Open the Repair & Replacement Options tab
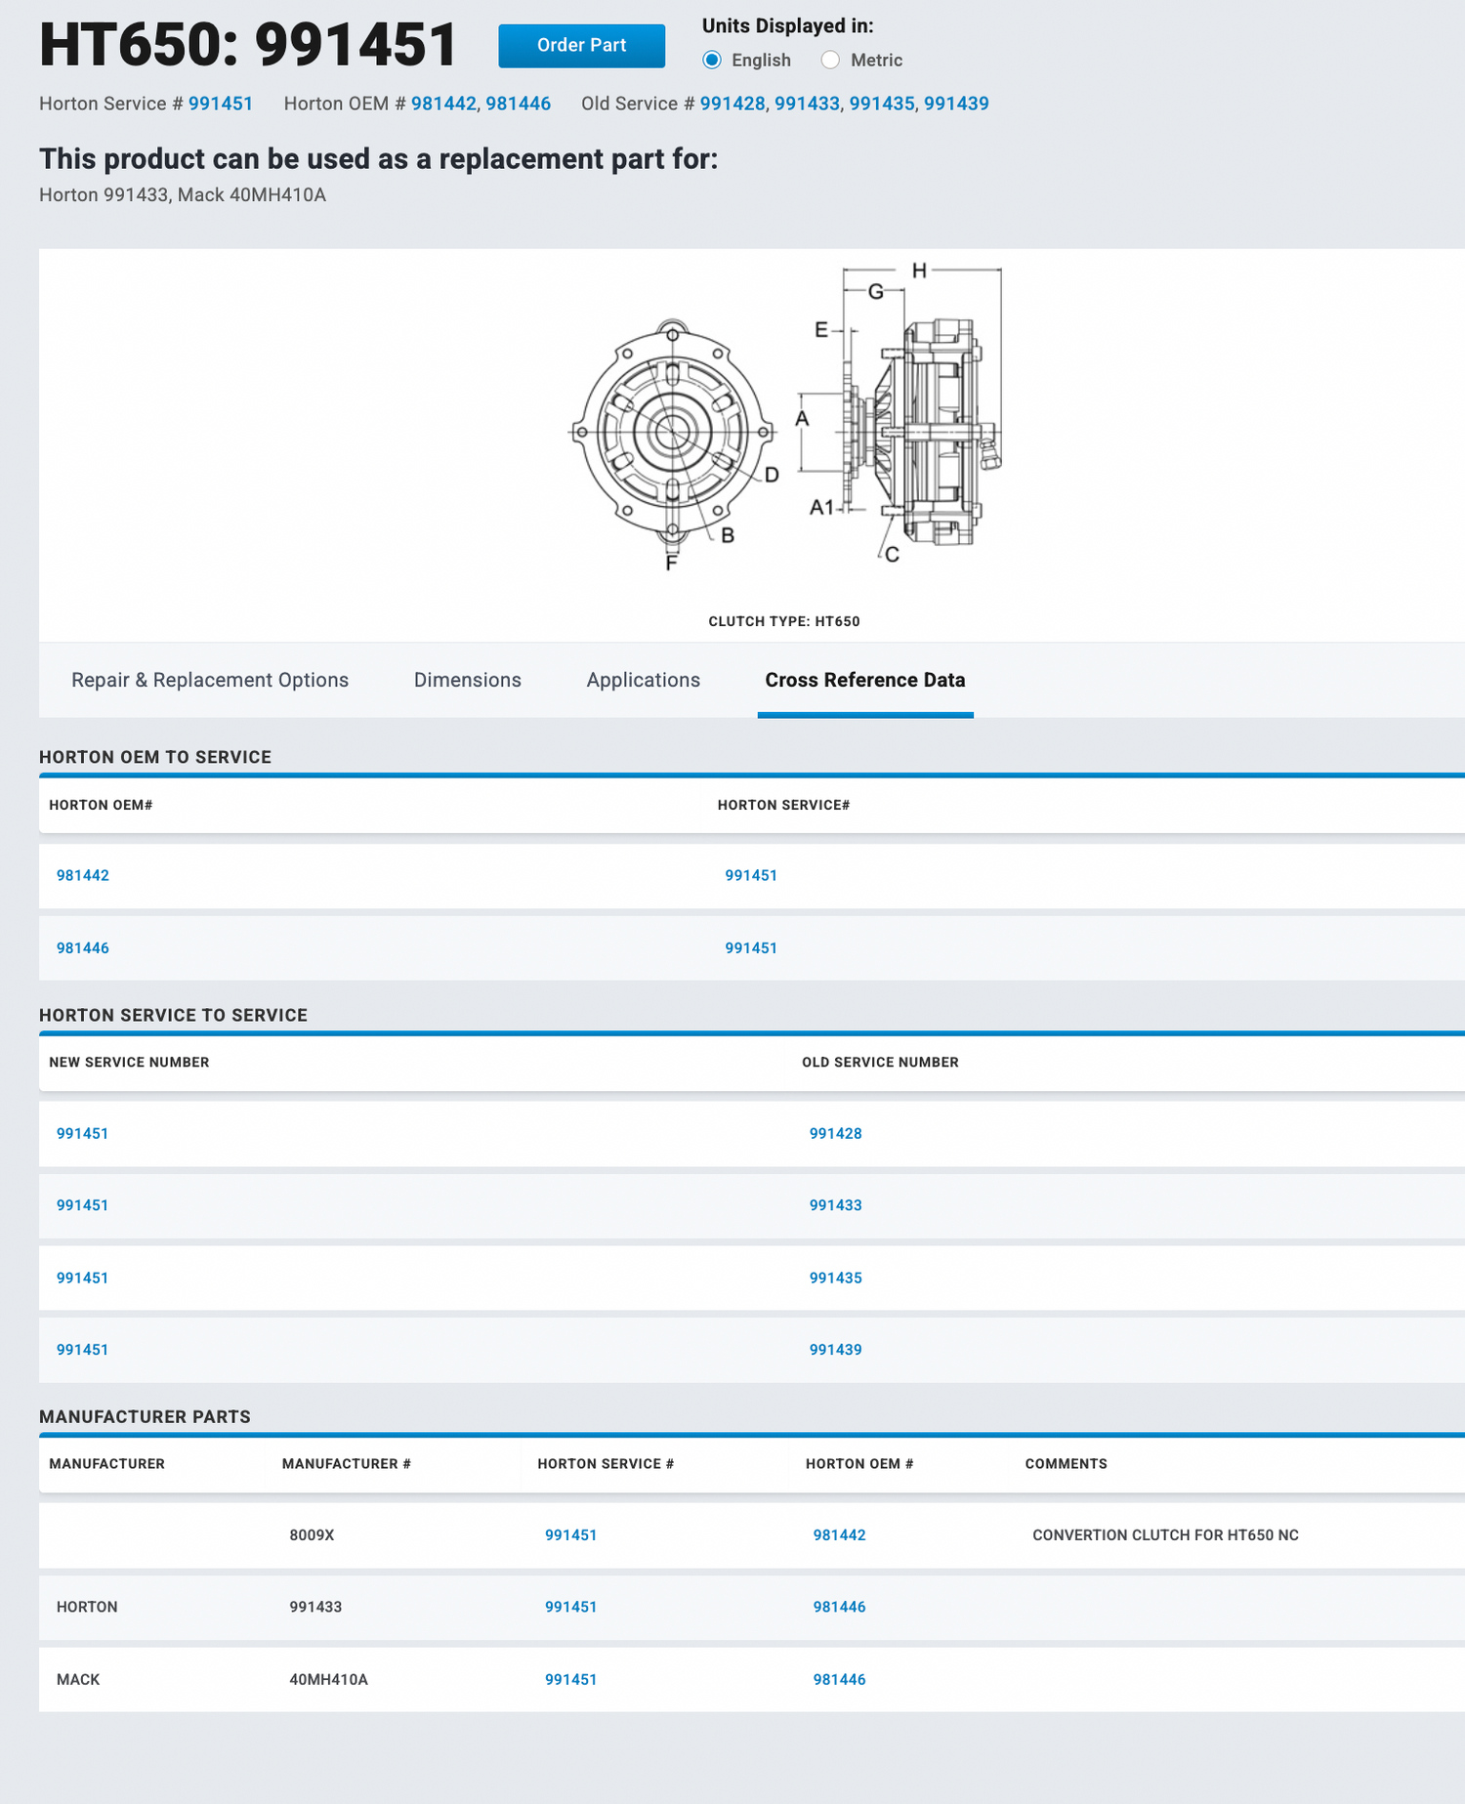This screenshot has height=1804, width=1465. click(x=210, y=680)
